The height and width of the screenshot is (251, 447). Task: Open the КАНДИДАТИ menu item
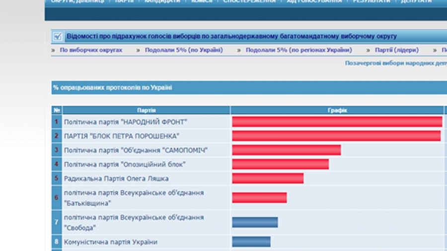[x=162, y=1]
